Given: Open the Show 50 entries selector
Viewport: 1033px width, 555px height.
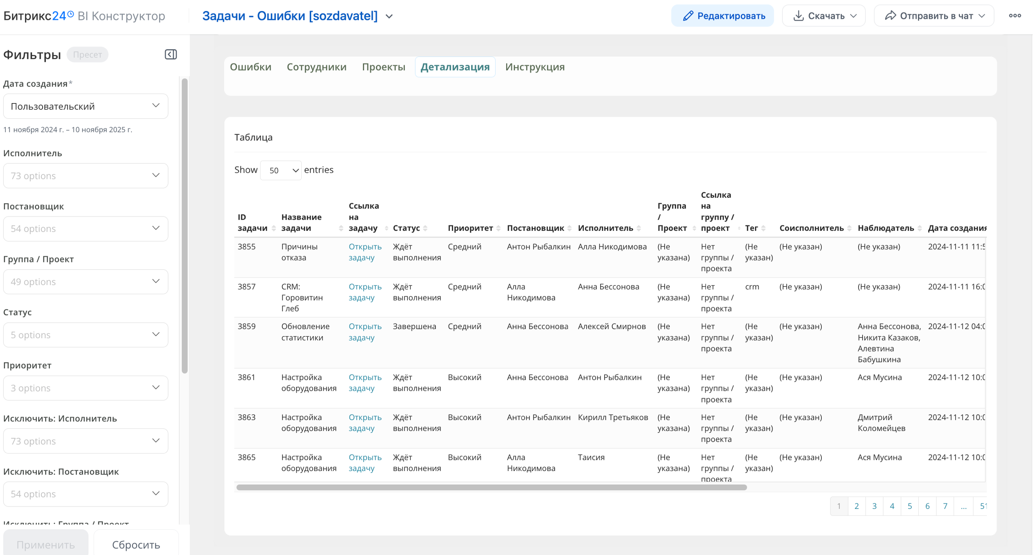Looking at the screenshot, I should tap(280, 171).
